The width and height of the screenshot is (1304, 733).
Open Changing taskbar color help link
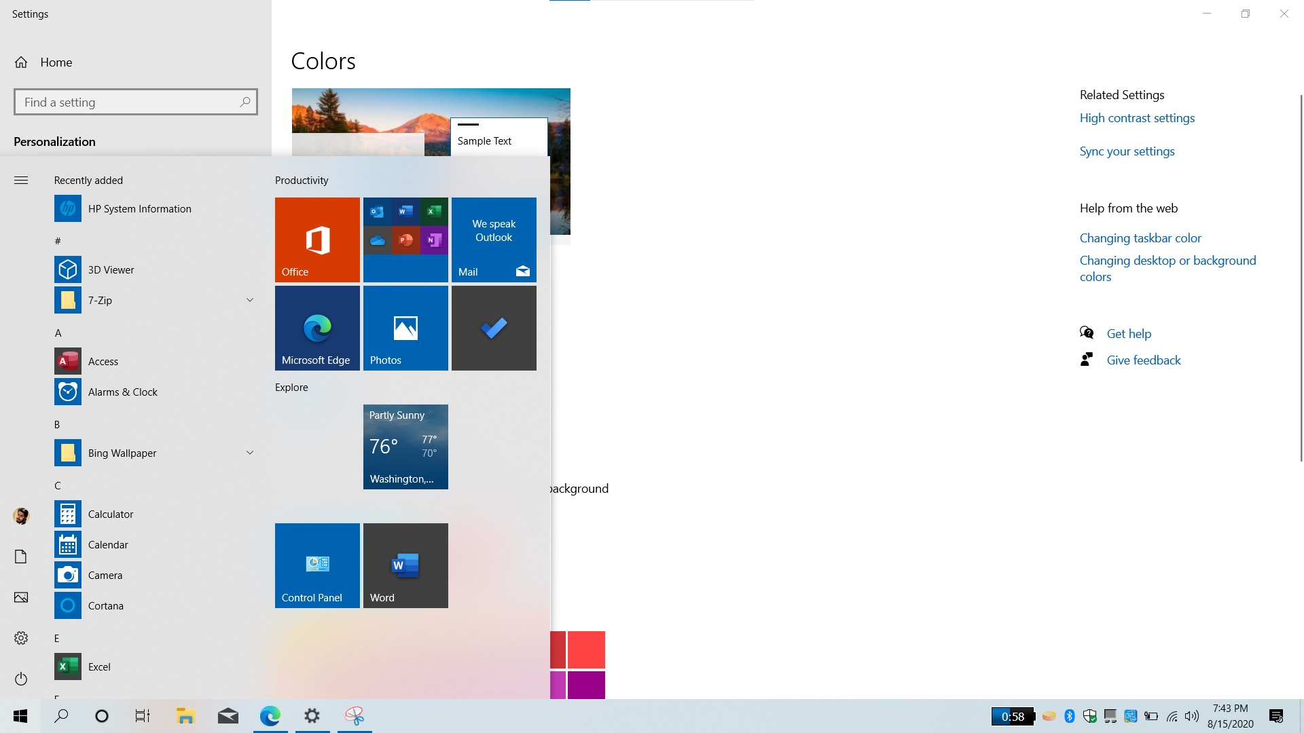point(1140,238)
